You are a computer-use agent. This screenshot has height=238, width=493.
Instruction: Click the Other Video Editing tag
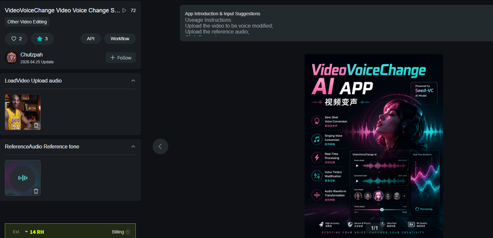tap(27, 22)
